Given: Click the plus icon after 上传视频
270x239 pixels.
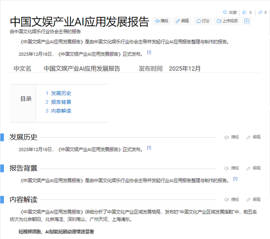Looking at the screenshot, I should [x=247, y=21].
